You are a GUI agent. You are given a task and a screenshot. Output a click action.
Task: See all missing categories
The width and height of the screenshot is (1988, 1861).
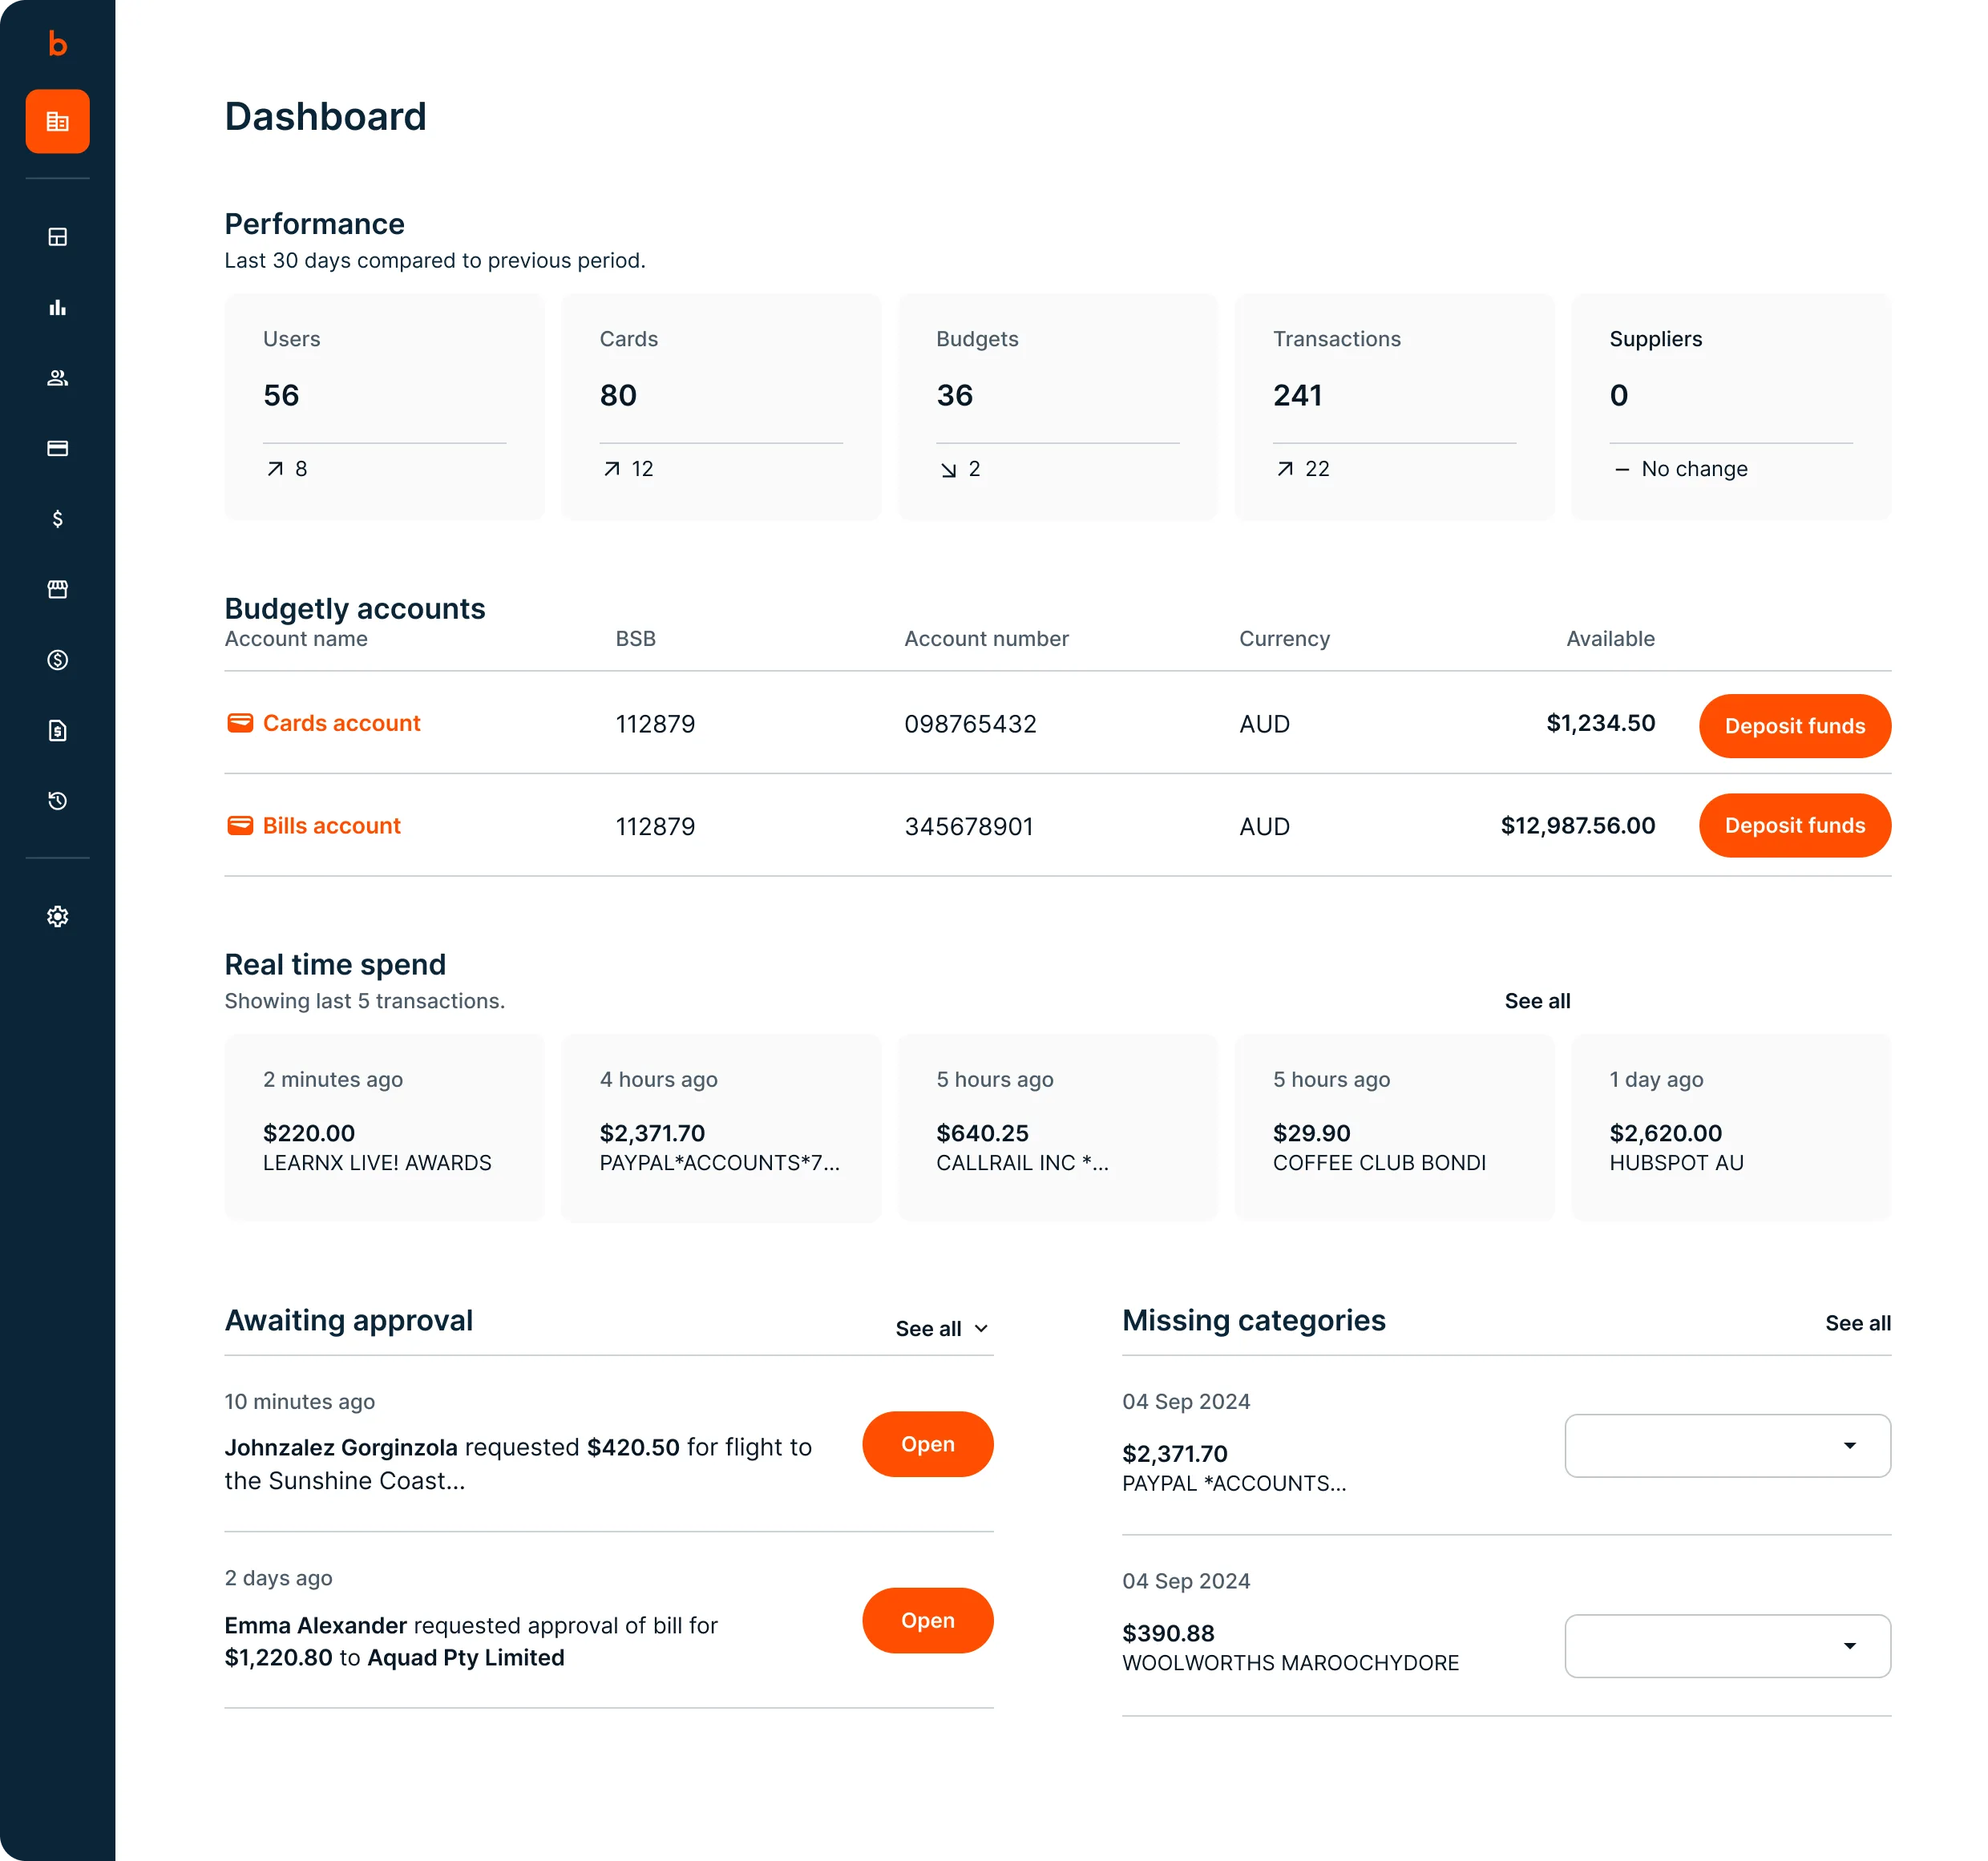(x=1857, y=1323)
